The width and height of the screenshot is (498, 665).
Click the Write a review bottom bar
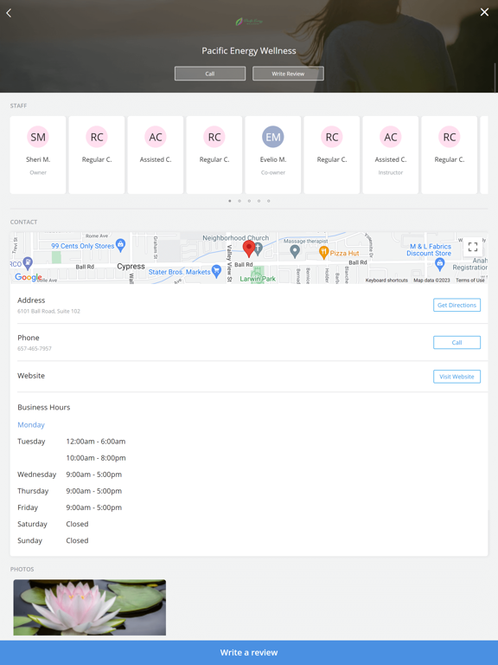pyautogui.click(x=249, y=653)
